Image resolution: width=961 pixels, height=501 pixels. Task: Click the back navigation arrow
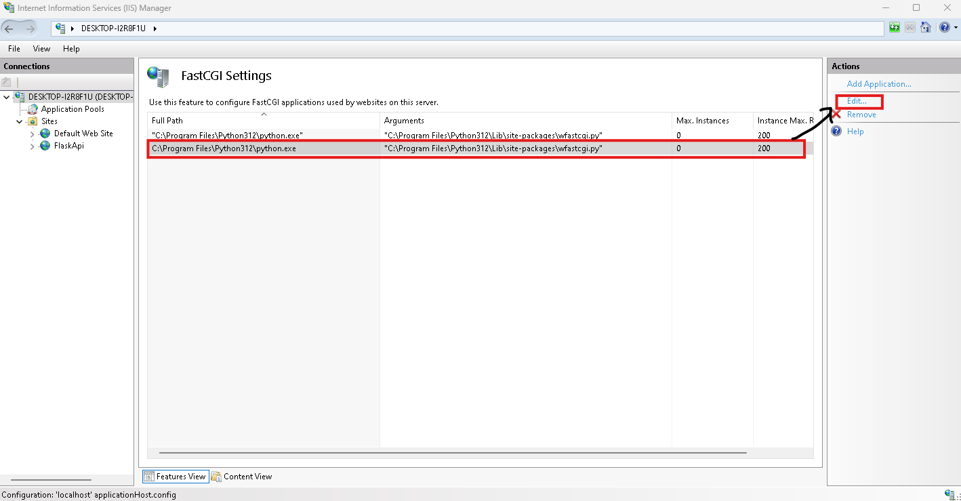tap(9, 28)
